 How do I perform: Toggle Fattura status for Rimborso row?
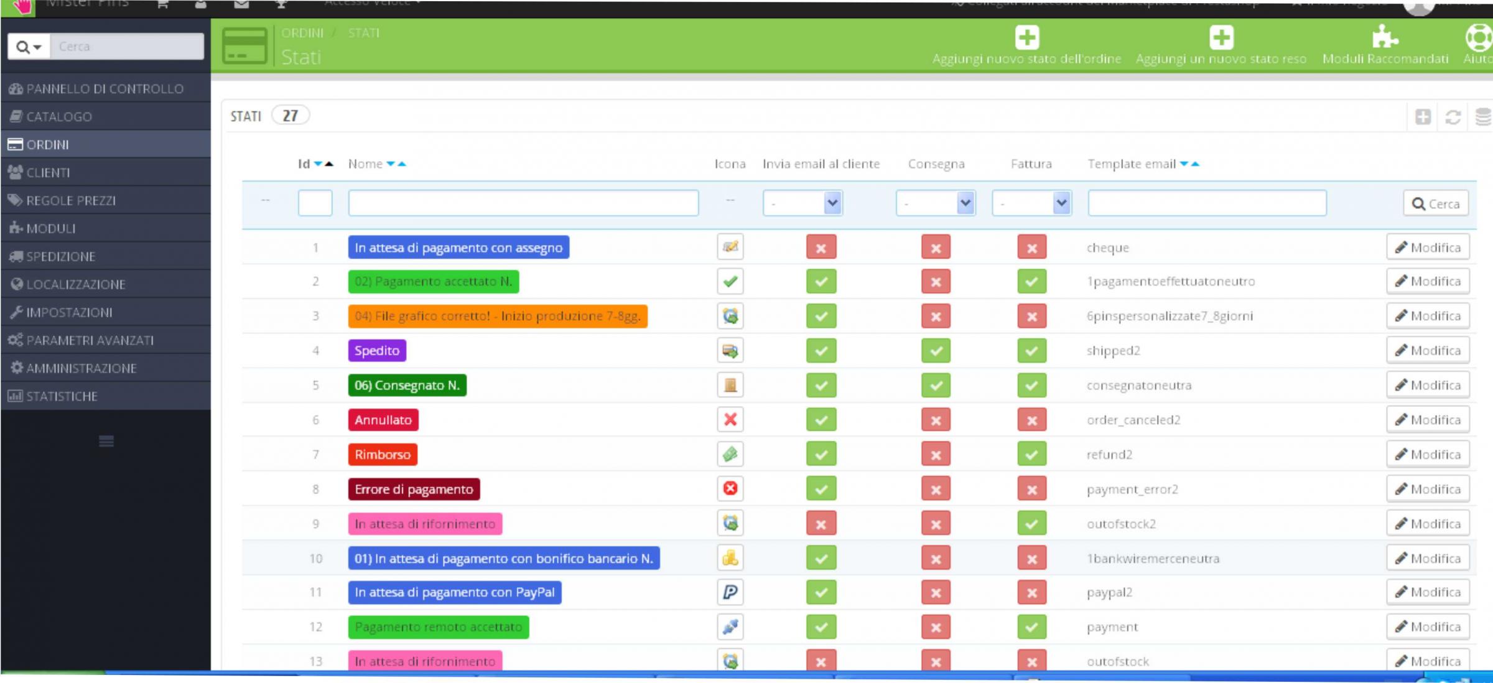point(1031,455)
